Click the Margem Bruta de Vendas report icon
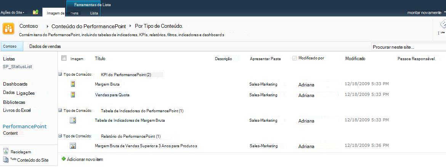Image resolution: width=446 pixels, height=167 pixels. (x=73, y=146)
